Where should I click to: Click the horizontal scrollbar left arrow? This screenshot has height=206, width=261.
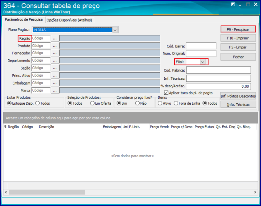[6, 192]
